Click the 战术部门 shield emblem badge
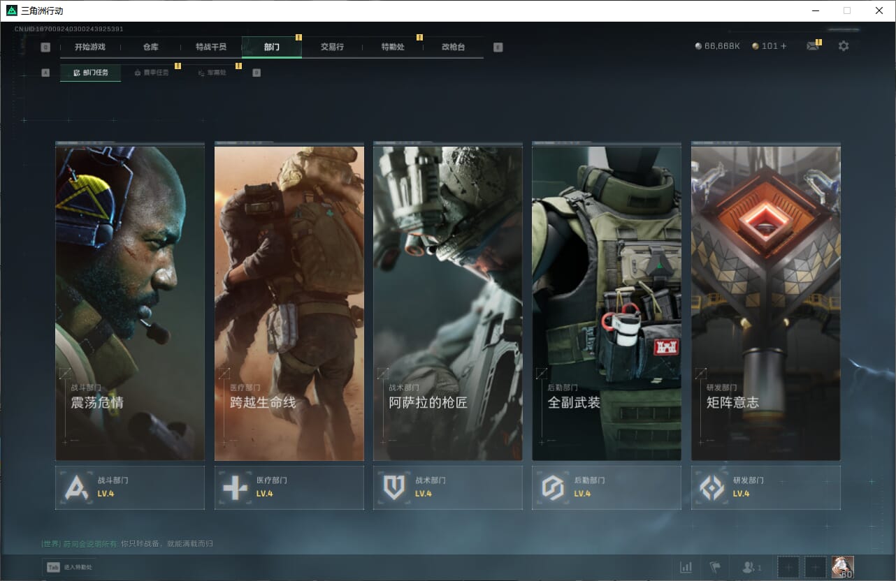The image size is (896, 581). tap(394, 487)
